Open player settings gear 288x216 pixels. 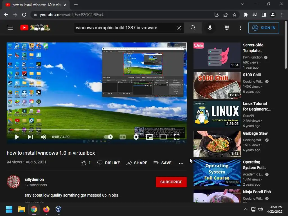coord(136,137)
